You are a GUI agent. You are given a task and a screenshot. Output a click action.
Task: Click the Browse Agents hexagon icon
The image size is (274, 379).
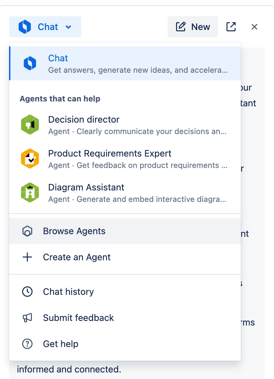tap(27, 231)
